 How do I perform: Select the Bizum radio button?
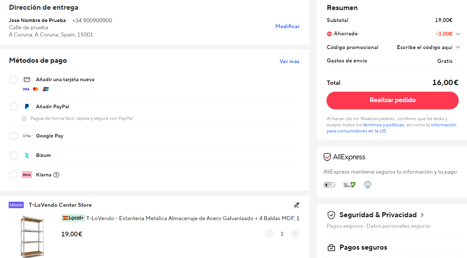[x=14, y=156]
